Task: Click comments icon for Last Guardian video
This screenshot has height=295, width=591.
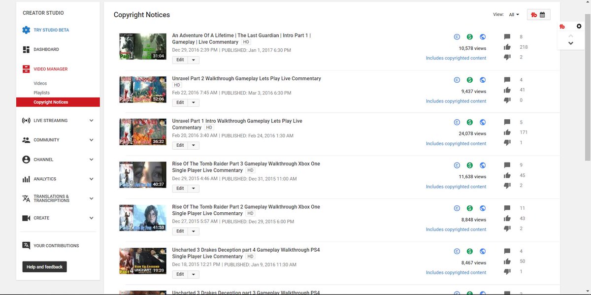Action: tap(507, 37)
